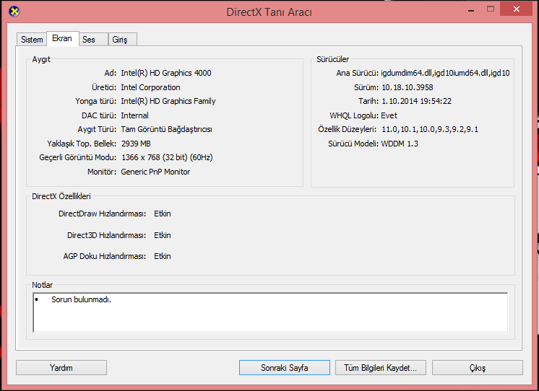Click device type 'Tam Görüntü Bağdaştırıcısı'
Image resolution: width=539 pixels, height=391 pixels.
(x=166, y=129)
